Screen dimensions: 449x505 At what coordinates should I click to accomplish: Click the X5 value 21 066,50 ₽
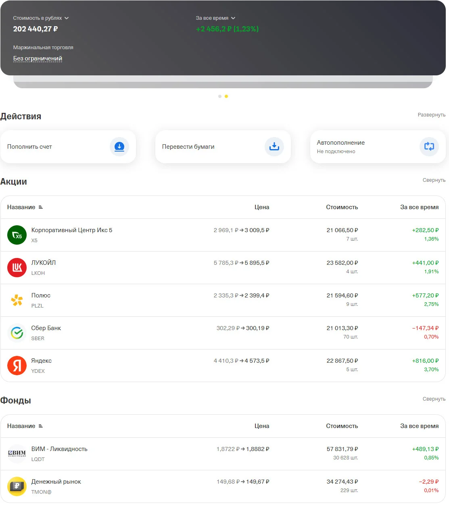pyautogui.click(x=342, y=230)
